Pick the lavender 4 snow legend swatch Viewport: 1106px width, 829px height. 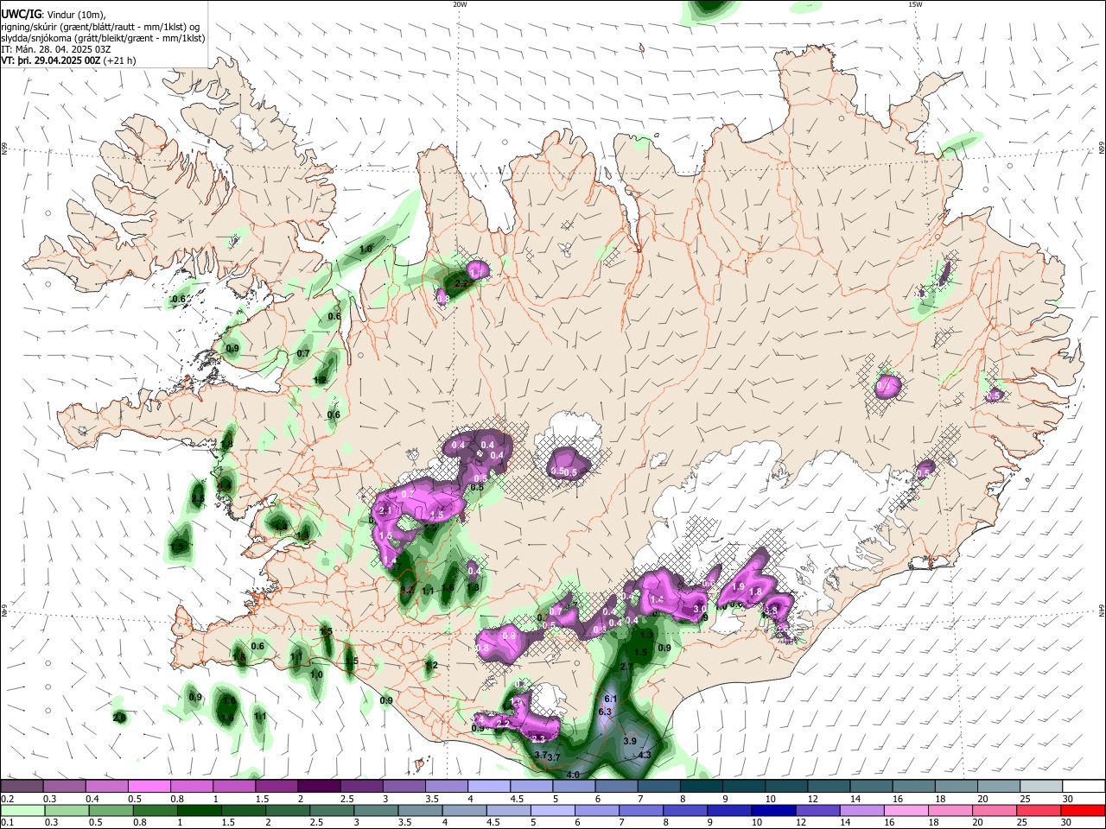click(489, 787)
